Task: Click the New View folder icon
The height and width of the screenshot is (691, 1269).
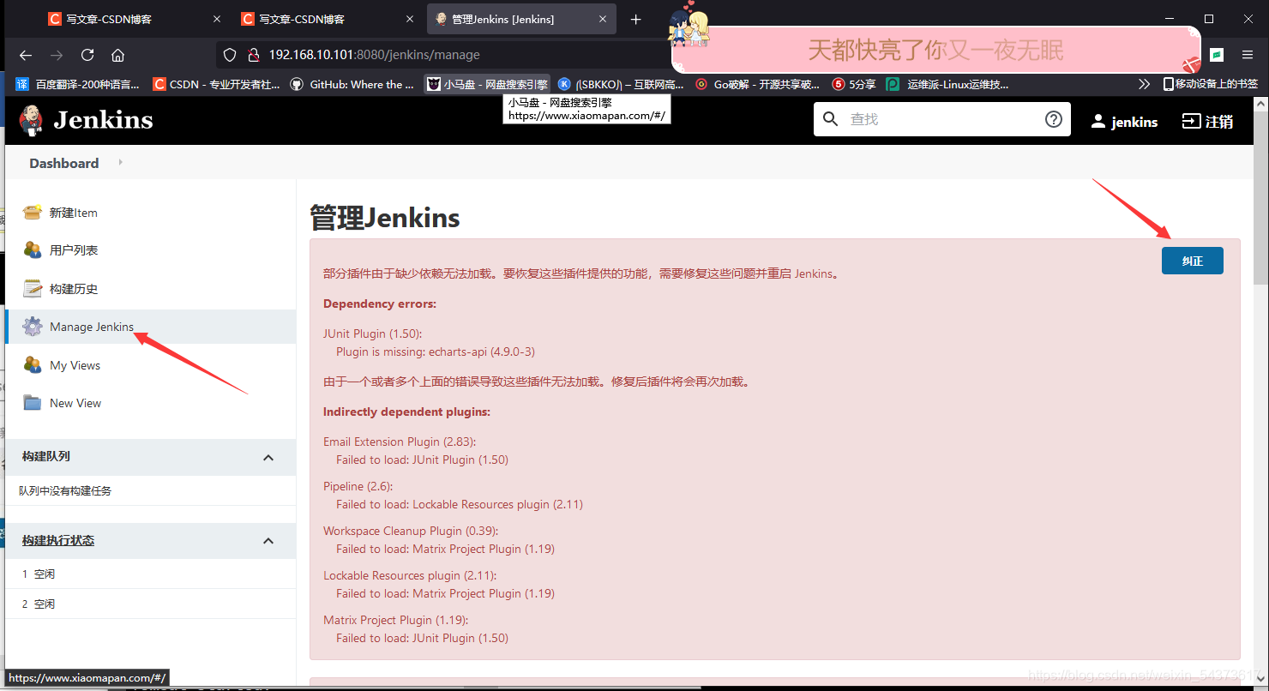Action: point(33,403)
